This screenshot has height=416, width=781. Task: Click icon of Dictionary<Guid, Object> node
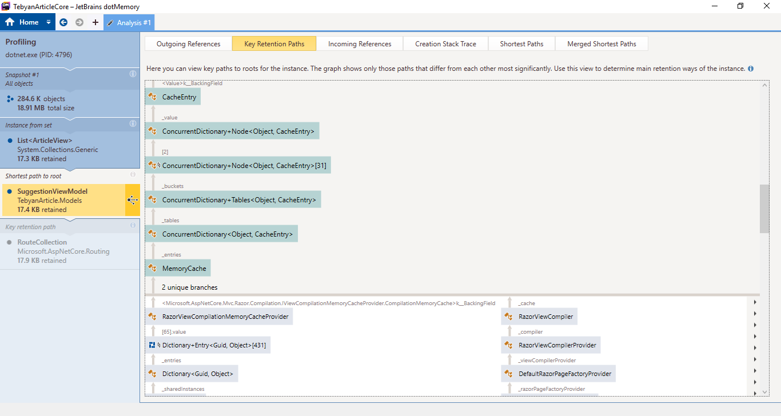152,374
